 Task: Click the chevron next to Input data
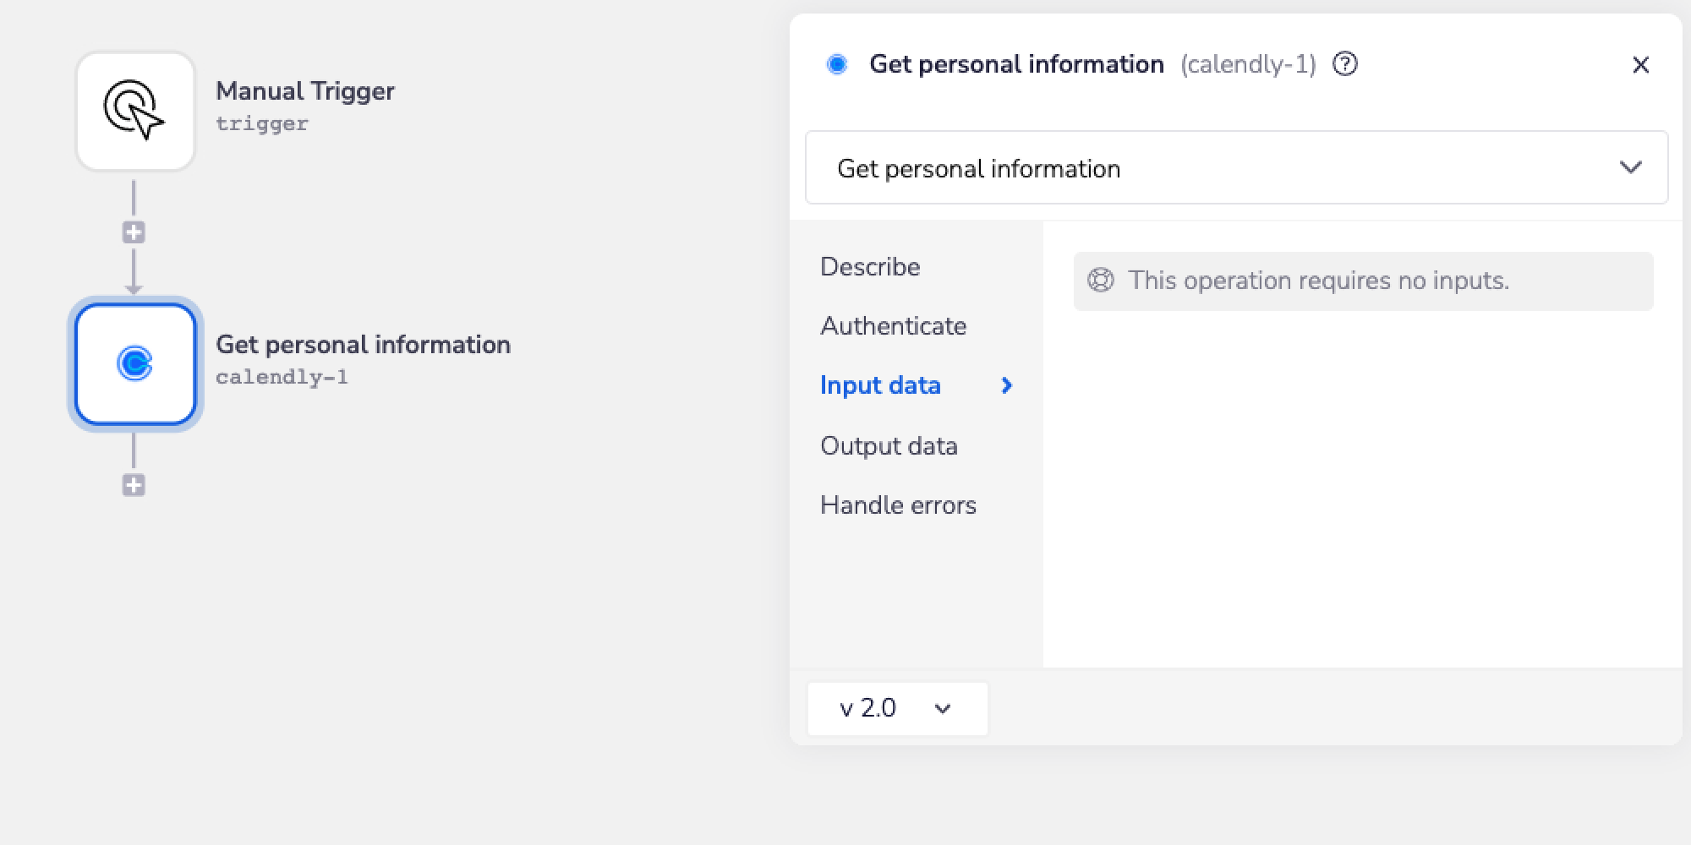(x=1006, y=385)
